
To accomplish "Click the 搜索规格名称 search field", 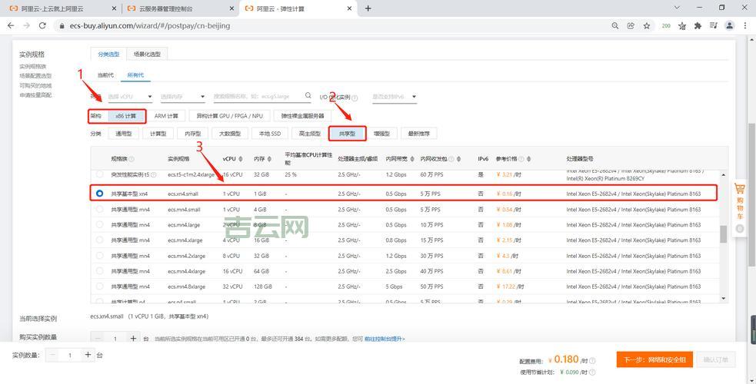I will [x=262, y=96].
